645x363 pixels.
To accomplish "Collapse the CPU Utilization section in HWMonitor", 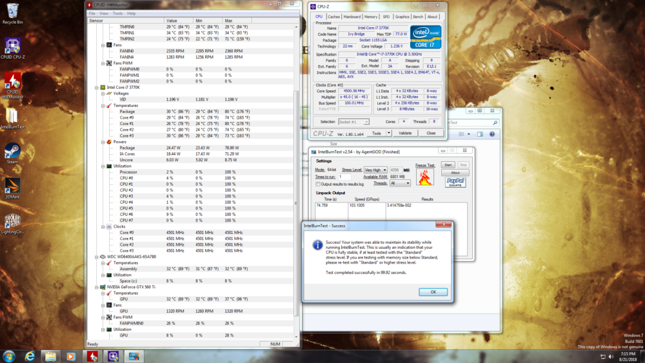I will click(x=103, y=166).
